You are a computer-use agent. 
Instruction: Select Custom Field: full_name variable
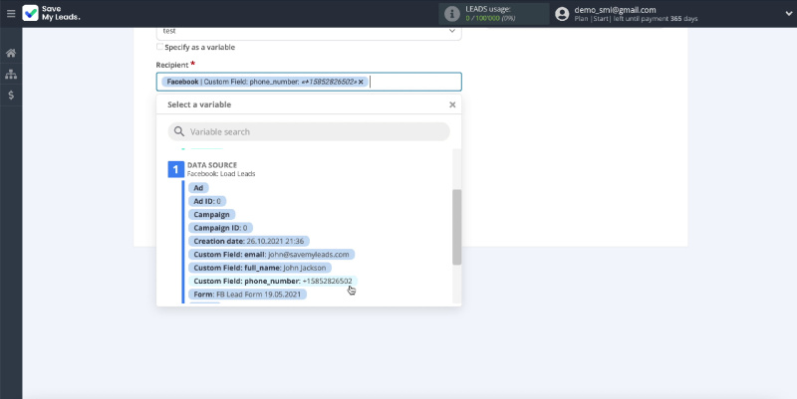click(x=260, y=268)
